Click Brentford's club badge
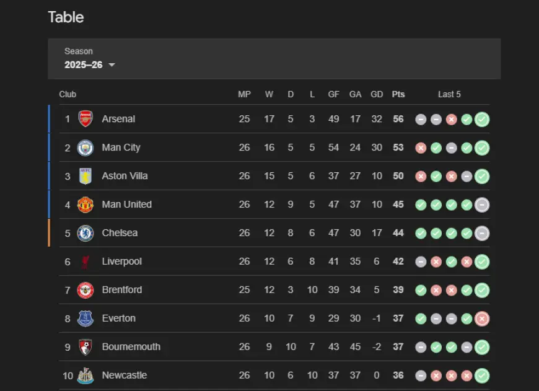 coord(85,290)
